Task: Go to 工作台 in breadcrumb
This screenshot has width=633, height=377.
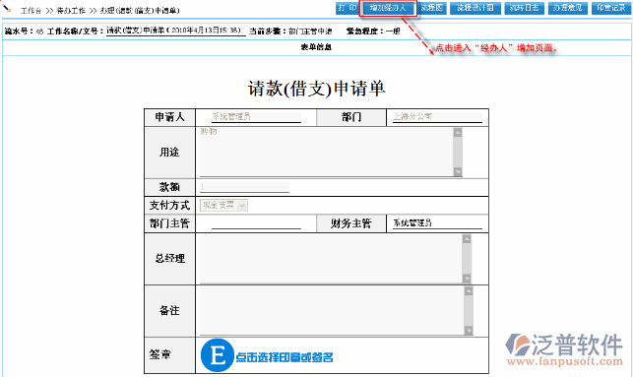Action: tap(32, 11)
